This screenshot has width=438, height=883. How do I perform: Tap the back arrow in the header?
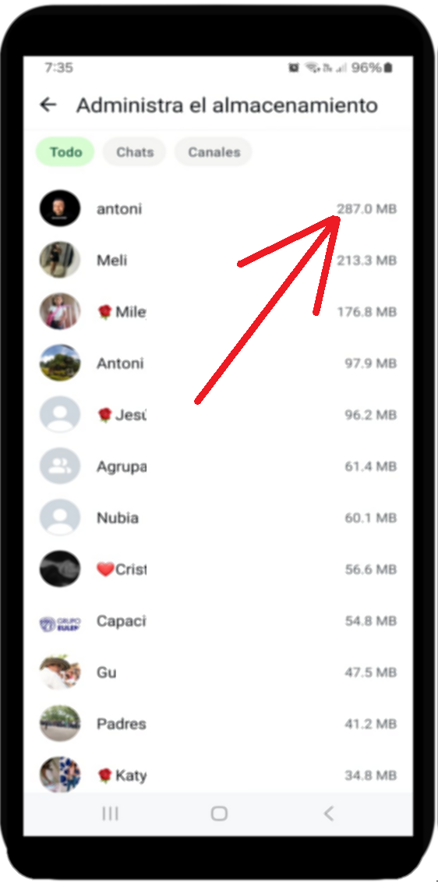48,105
